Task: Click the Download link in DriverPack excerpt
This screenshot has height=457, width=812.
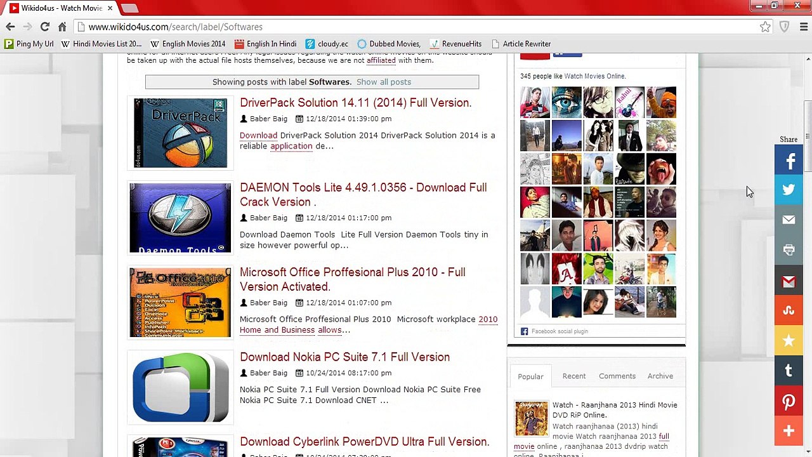Action: 258,135
